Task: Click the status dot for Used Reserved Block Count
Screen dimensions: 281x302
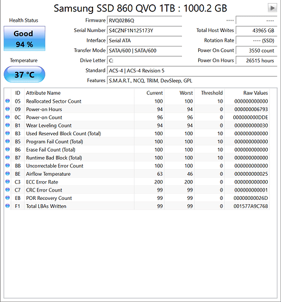Action: point(8,133)
